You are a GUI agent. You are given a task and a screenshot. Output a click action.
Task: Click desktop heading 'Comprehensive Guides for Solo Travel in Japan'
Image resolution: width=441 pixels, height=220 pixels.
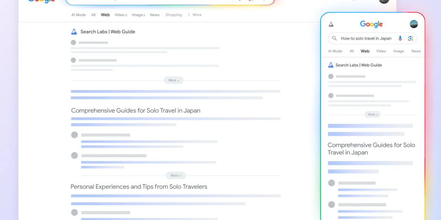tap(136, 110)
